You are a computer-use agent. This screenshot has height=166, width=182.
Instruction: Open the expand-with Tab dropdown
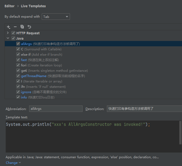pos(56,17)
